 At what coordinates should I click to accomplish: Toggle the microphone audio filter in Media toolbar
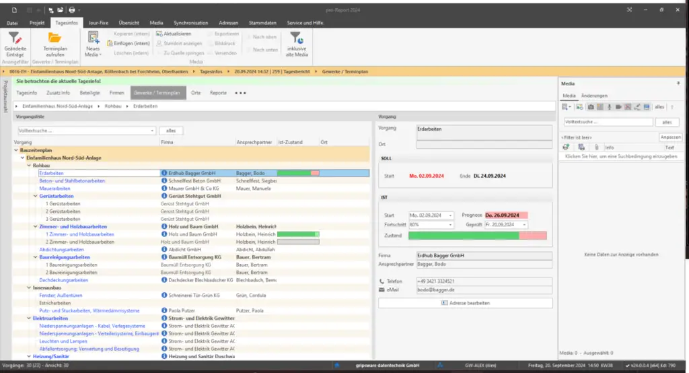click(x=609, y=107)
